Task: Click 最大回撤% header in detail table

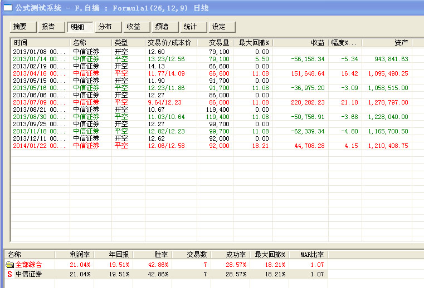Action: 253,43
